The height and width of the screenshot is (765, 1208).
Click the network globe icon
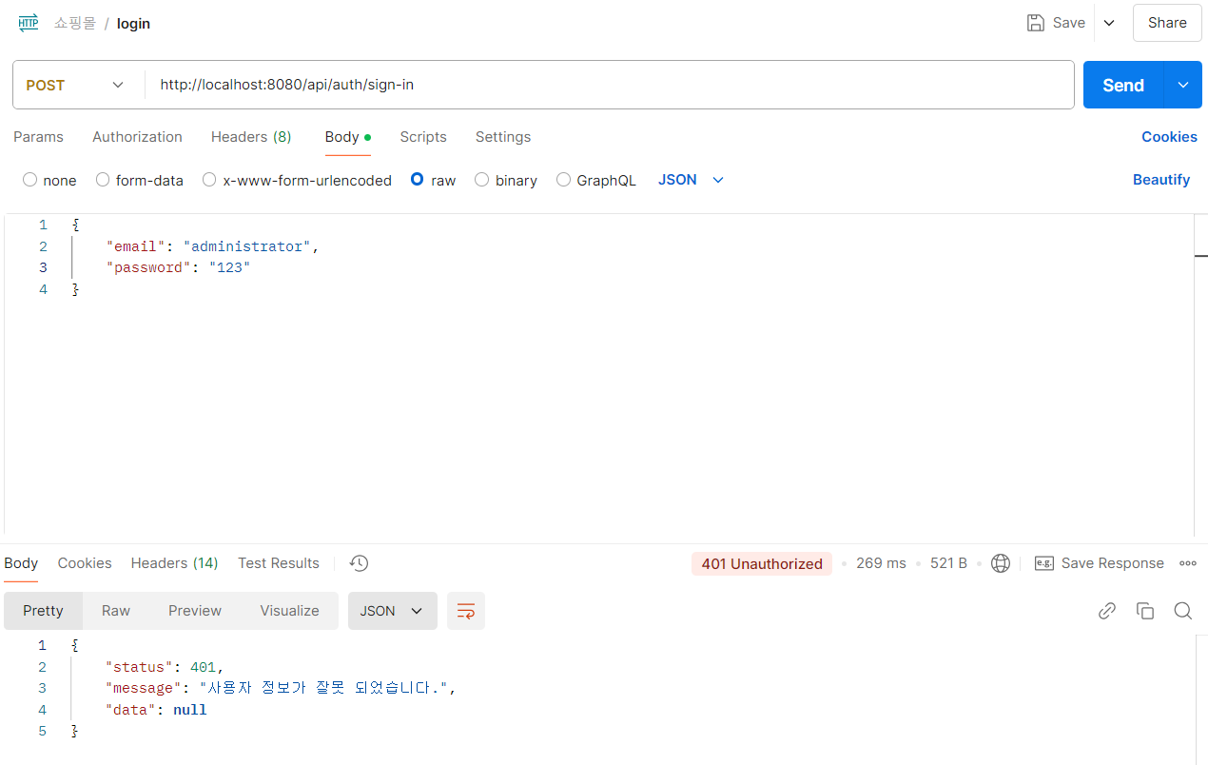(x=1001, y=563)
